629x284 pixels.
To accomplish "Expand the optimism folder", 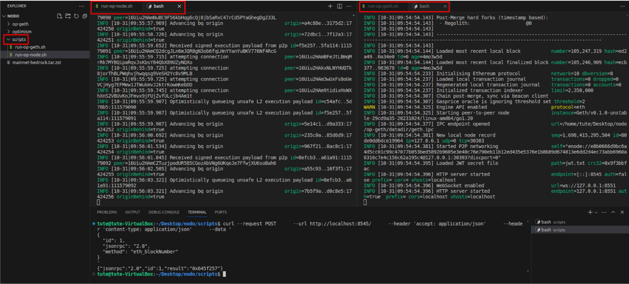I will tap(22, 32).
